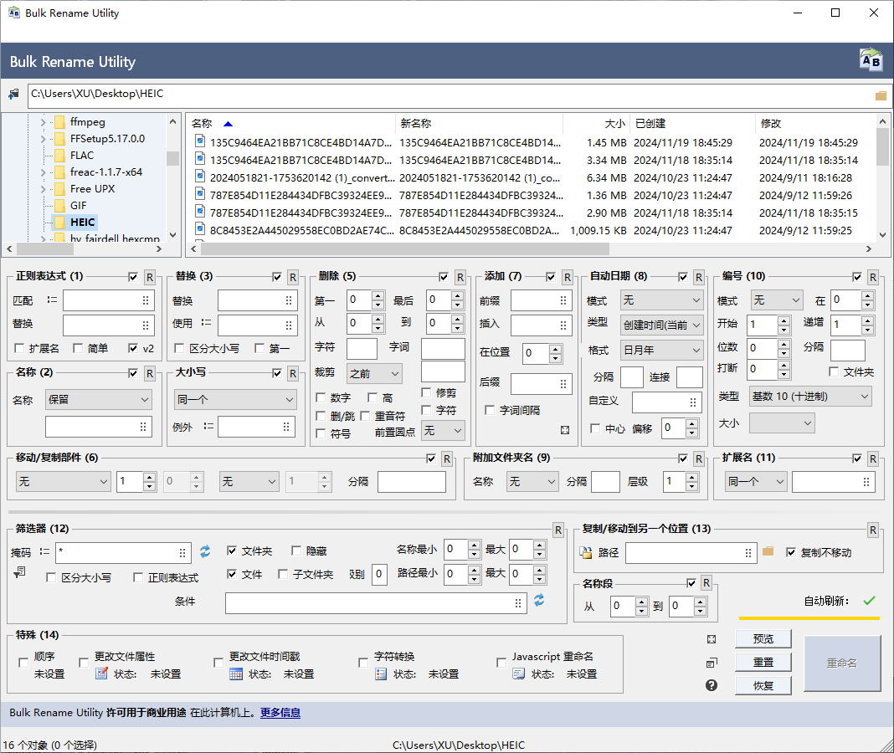Click the folder browse icon right of the path field
Image resolution: width=894 pixels, height=753 pixels.
[x=766, y=552]
